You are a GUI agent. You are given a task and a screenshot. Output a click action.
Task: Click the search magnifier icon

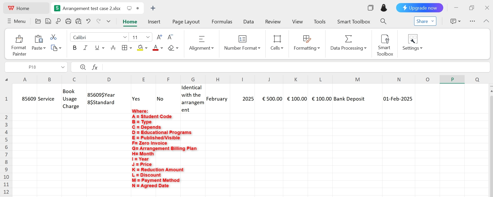coord(383,21)
